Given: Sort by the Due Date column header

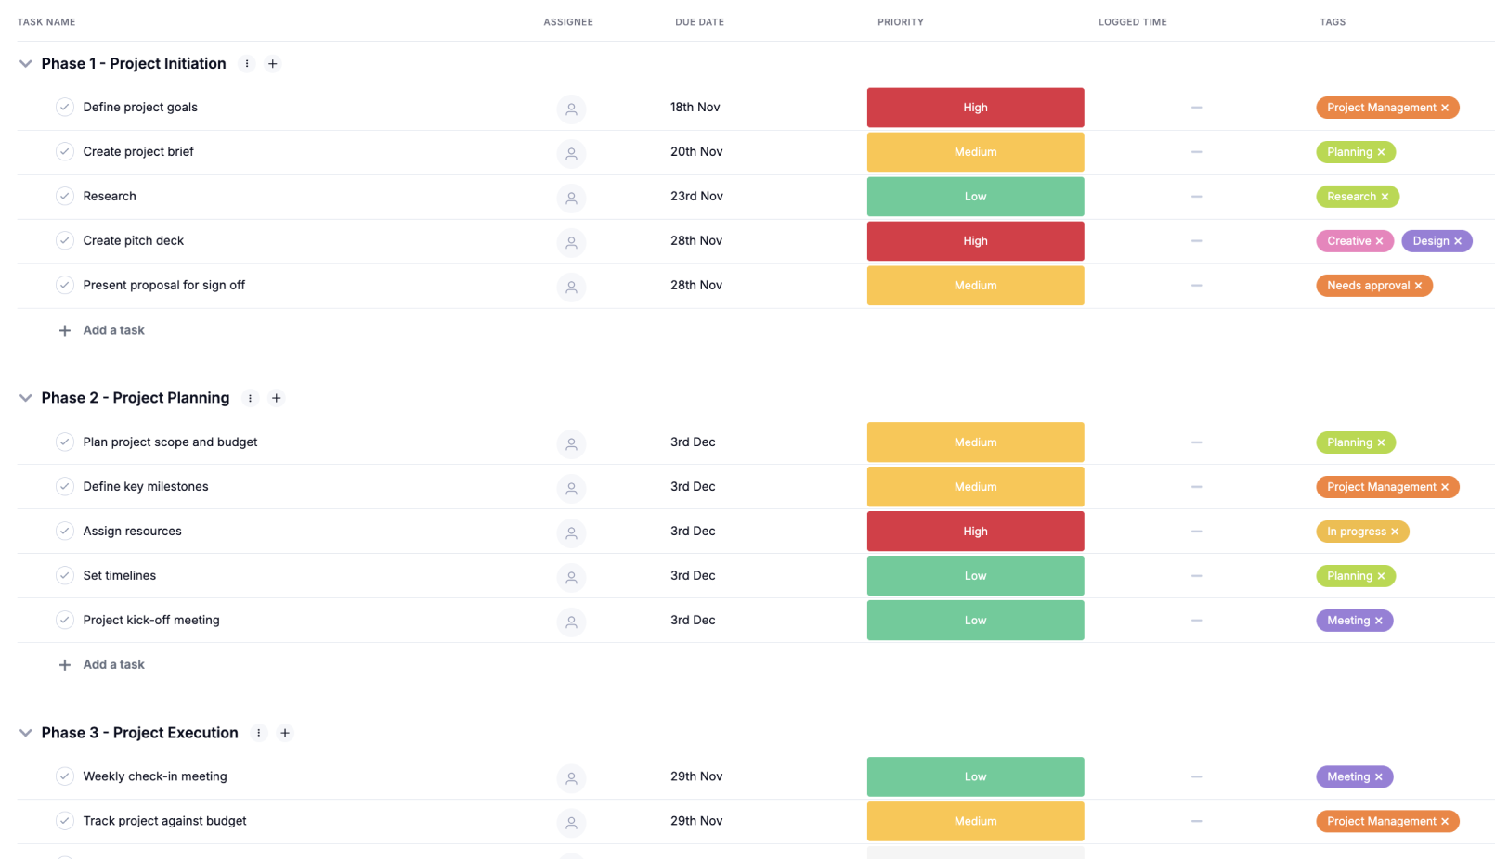Looking at the screenshot, I should pos(699,22).
